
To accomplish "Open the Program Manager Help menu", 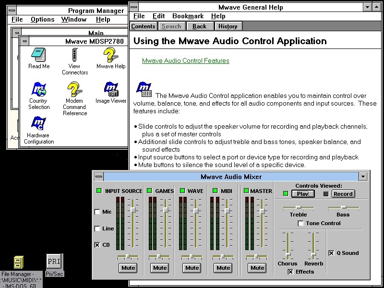I will click(x=103, y=19).
